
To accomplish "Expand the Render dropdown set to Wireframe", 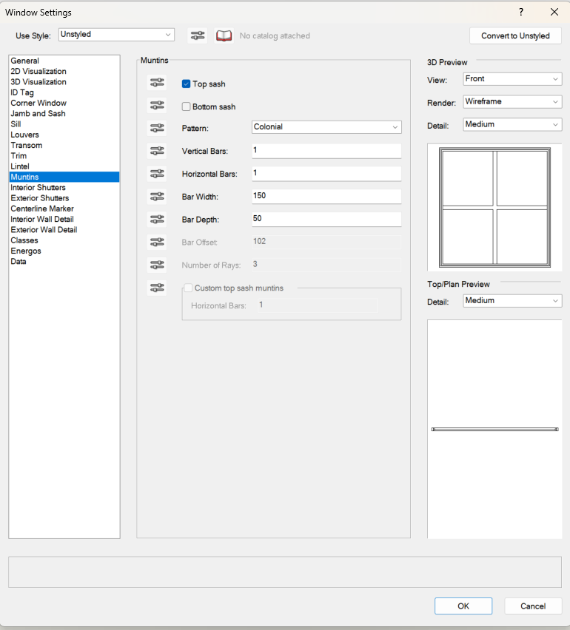I will [x=512, y=101].
